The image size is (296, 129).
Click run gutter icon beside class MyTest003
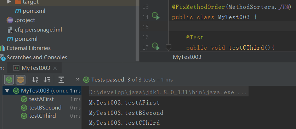(x=156, y=16)
